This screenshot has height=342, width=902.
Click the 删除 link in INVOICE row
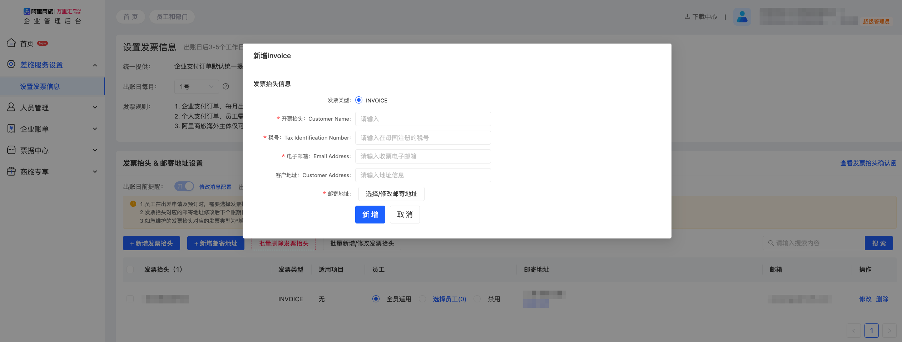[882, 299]
